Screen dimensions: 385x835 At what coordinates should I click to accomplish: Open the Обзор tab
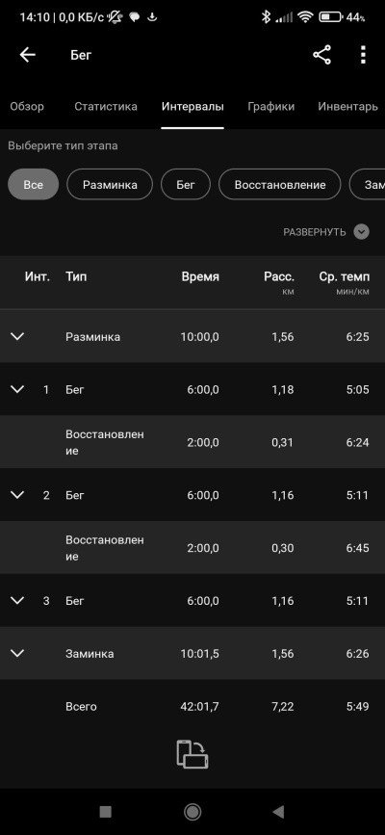click(27, 107)
